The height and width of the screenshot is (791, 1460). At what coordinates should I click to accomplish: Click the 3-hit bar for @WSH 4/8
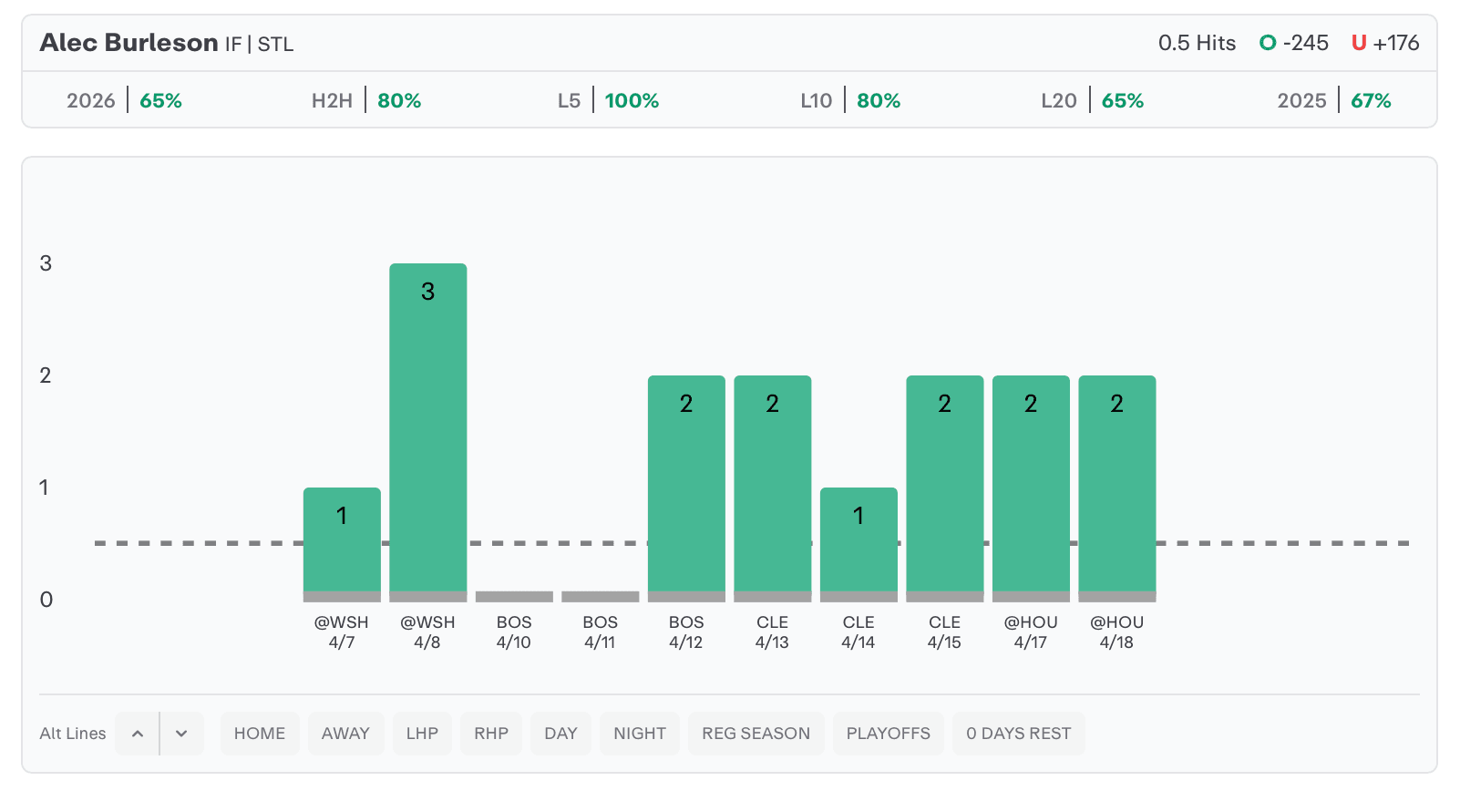(x=428, y=428)
